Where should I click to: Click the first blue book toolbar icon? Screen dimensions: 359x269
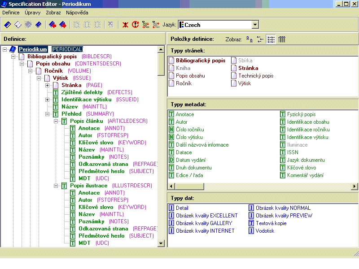pos(8,25)
